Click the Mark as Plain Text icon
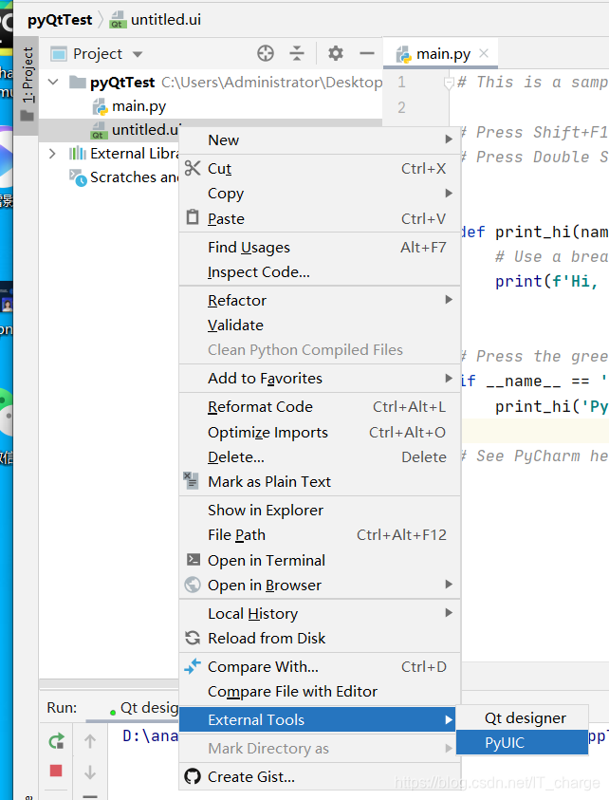 point(191,480)
